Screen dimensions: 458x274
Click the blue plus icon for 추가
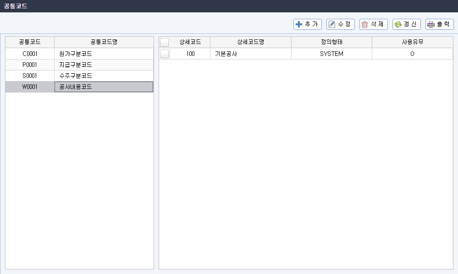tap(299, 24)
